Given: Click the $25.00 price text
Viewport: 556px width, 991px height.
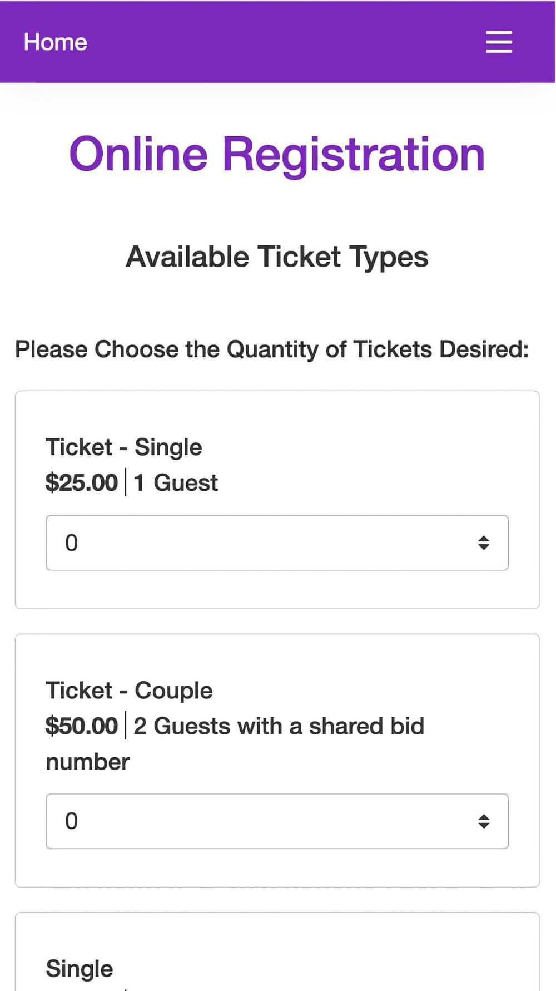Looking at the screenshot, I should (82, 482).
